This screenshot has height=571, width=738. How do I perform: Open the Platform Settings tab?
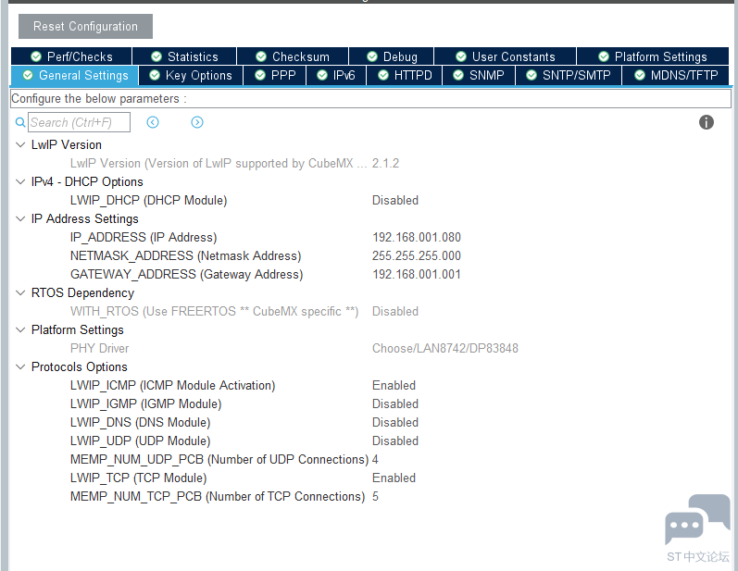(652, 56)
